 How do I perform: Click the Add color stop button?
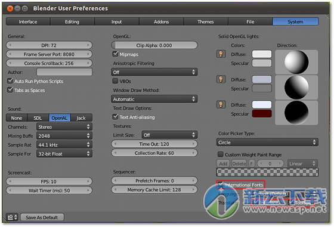pyautogui.click(x=223, y=164)
